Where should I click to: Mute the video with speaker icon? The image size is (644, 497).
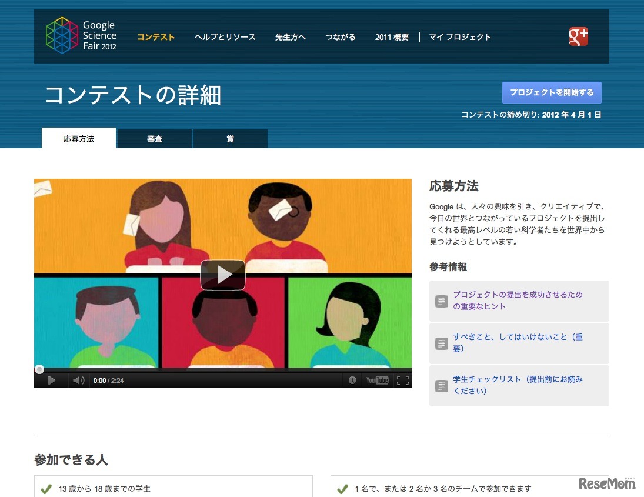[x=78, y=381]
